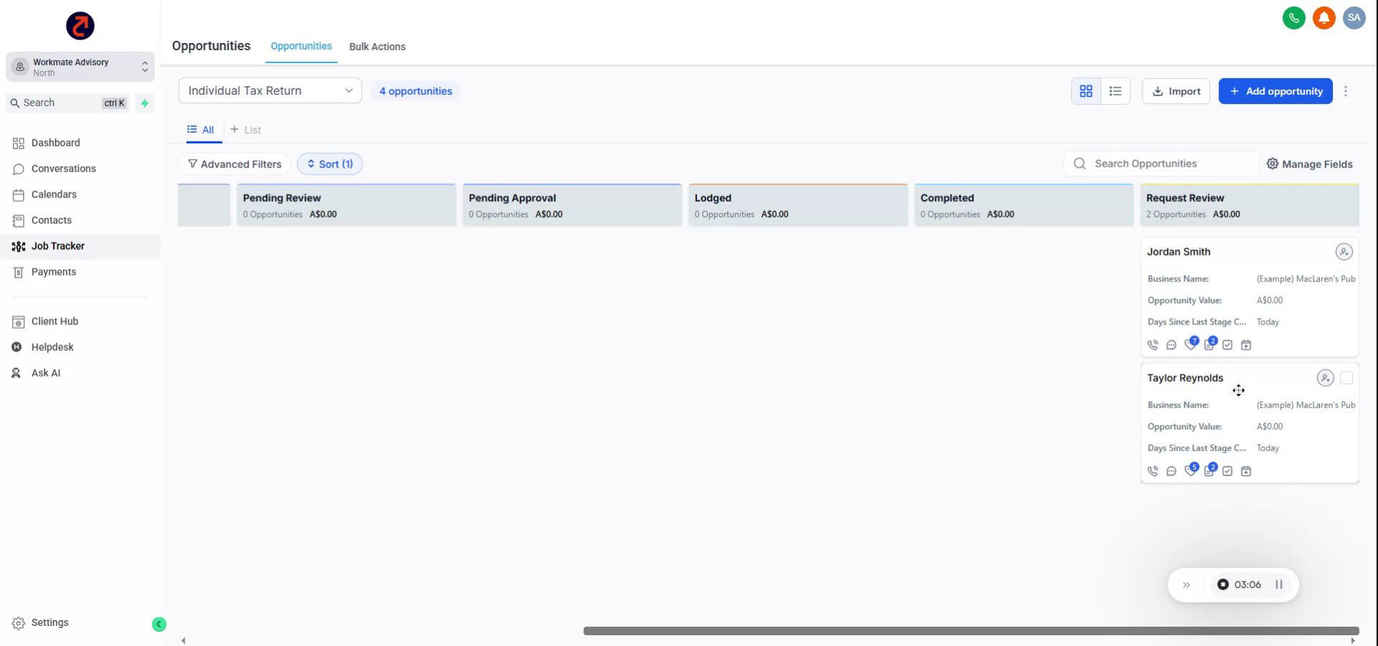The width and height of the screenshot is (1378, 646).
Task: Open the notes icon on Taylor Reynolds' card
Action: (1210, 472)
